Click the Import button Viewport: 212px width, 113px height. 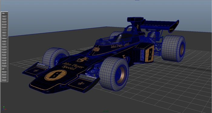pyautogui.click(x=4, y=22)
